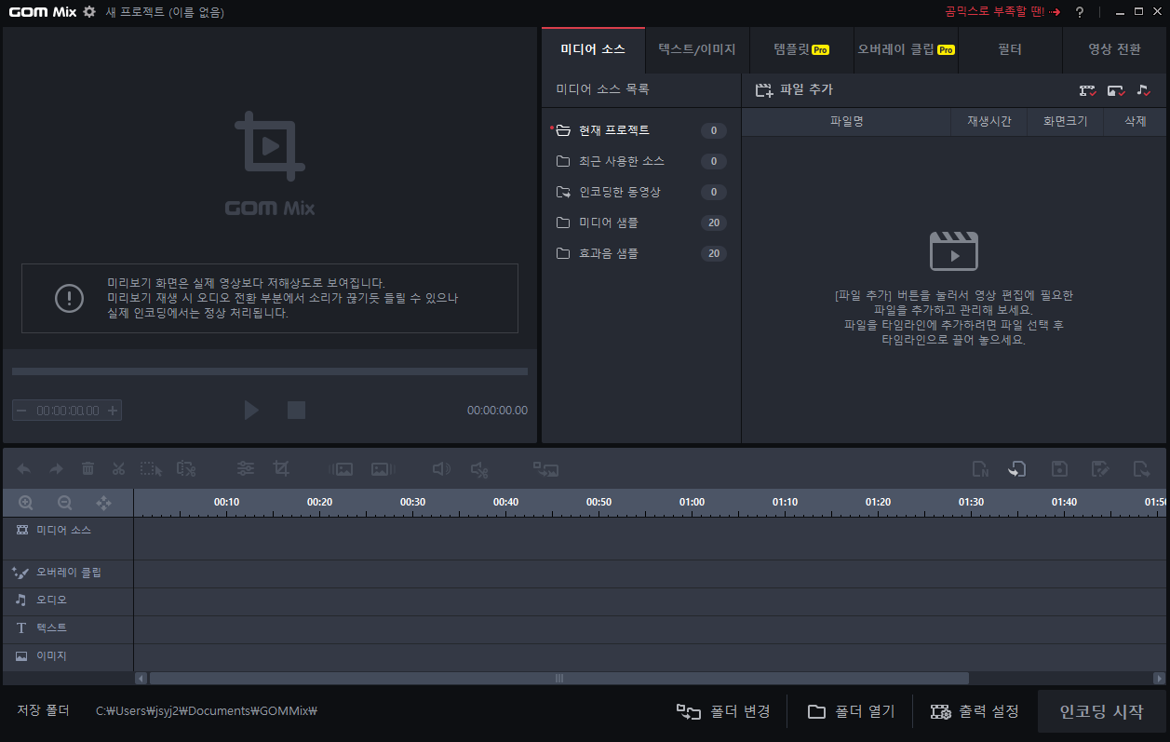Click the dashed rectangle selection tool
The image size is (1170, 742).
tap(151, 470)
